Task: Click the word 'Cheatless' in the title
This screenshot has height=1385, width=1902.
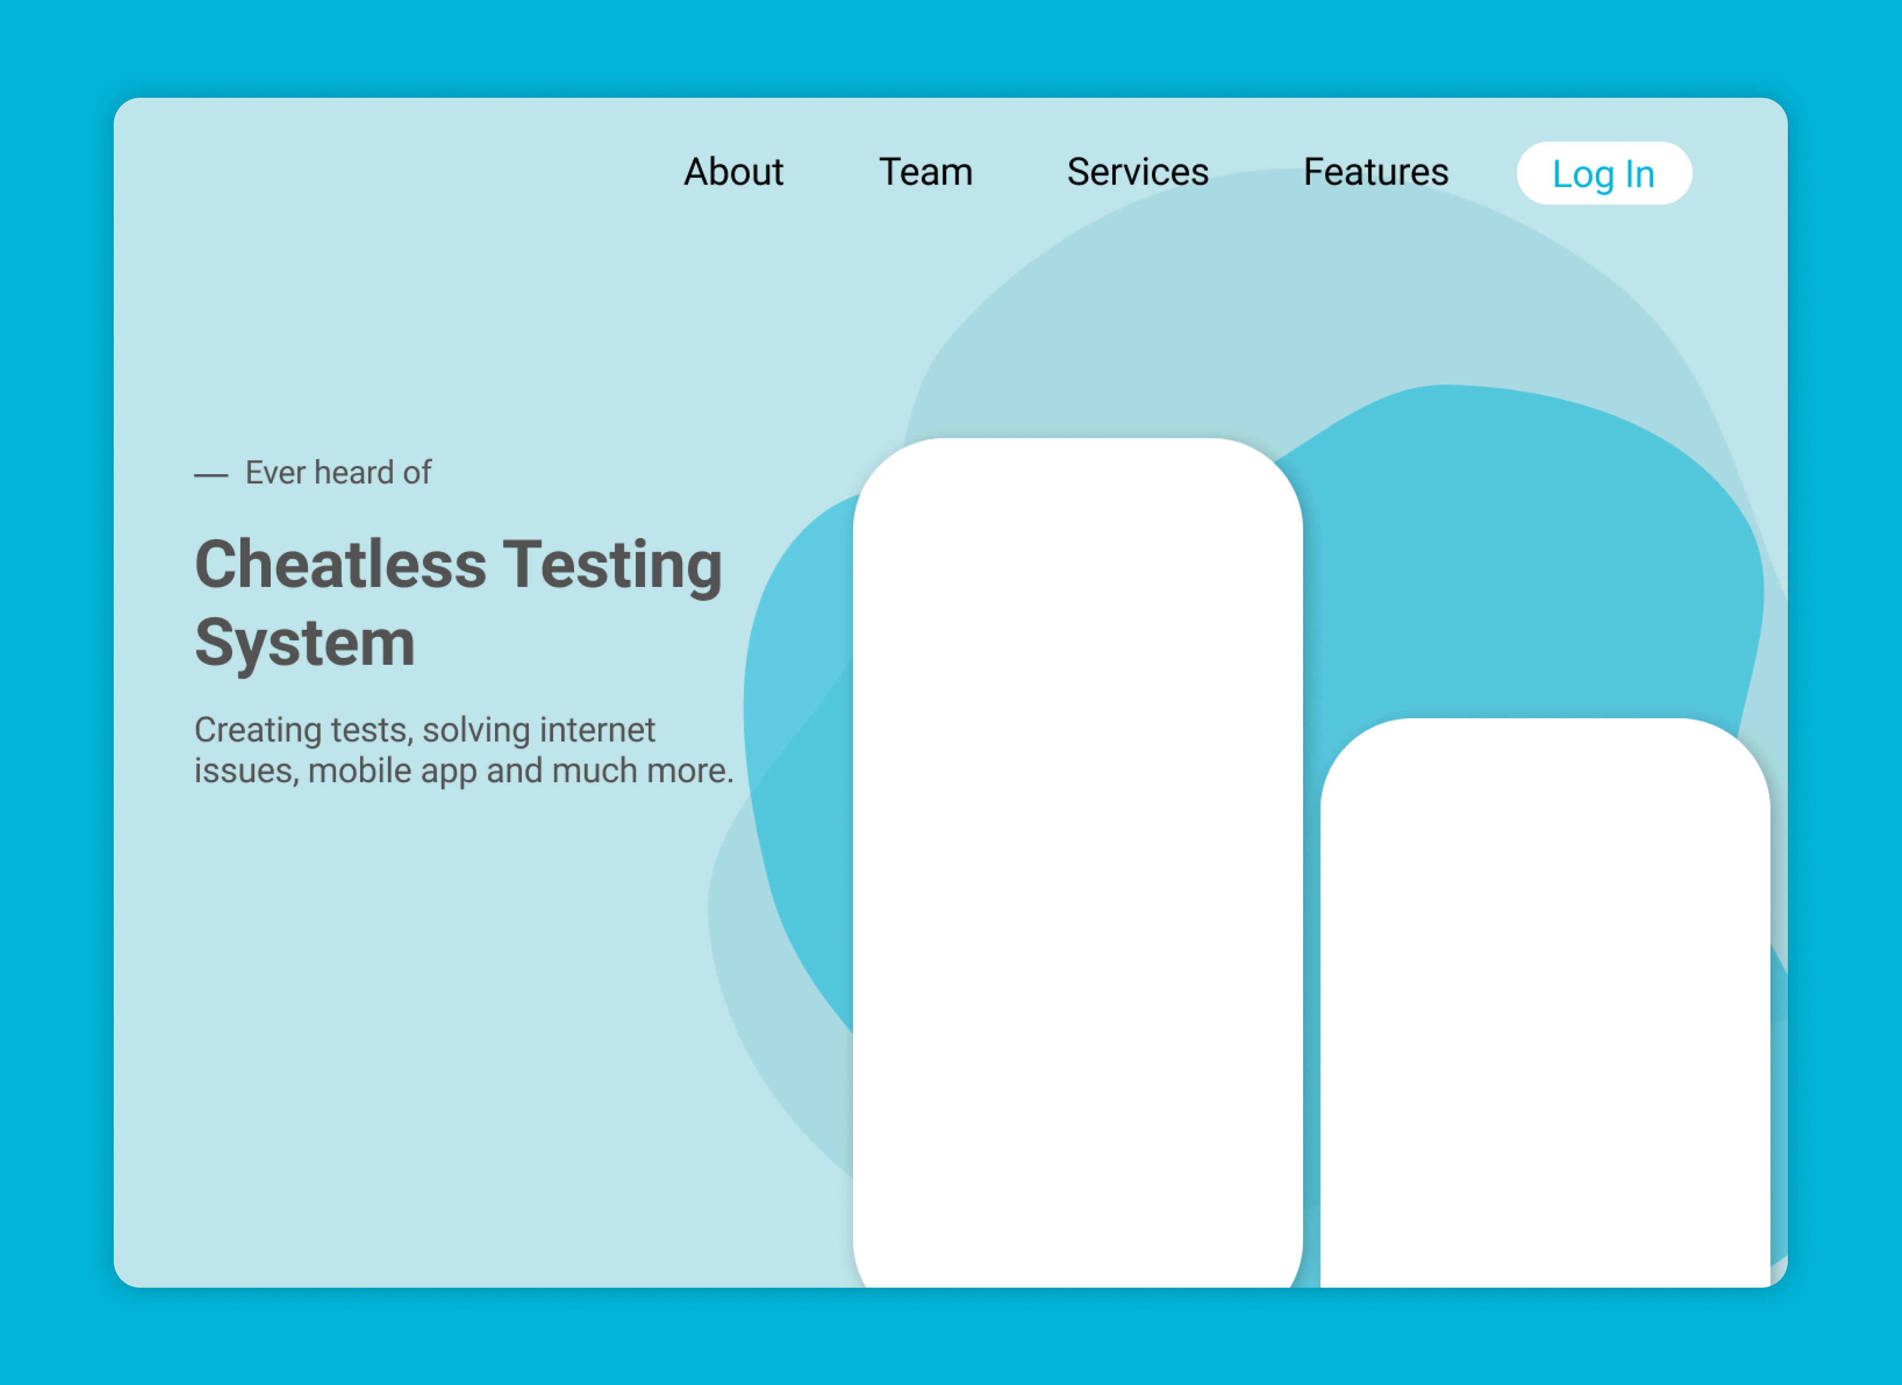Action: click(340, 565)
